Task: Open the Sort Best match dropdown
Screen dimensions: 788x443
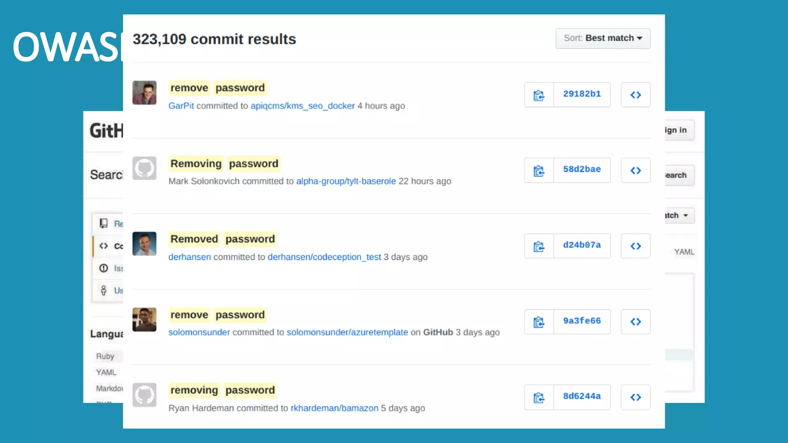Action: tap(603, 38)
